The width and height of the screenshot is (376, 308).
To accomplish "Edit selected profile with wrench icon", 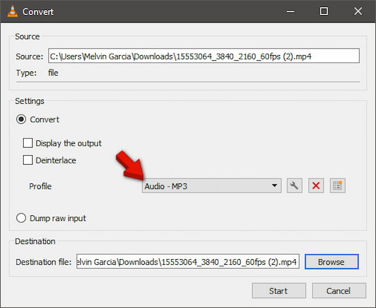I will click(x=295, y=186).
